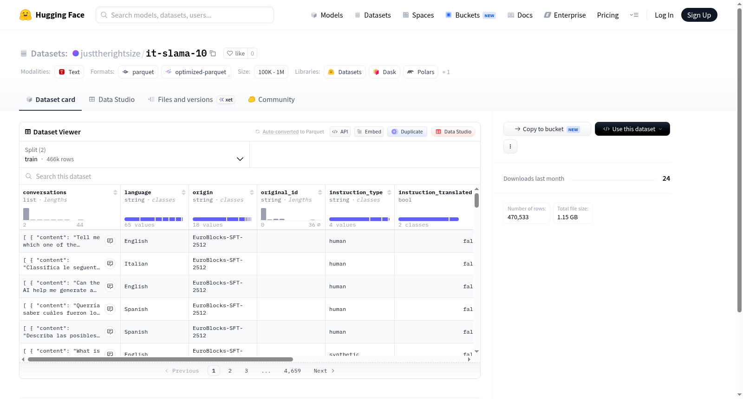Click the Embed button

click(x=369, y=132)
